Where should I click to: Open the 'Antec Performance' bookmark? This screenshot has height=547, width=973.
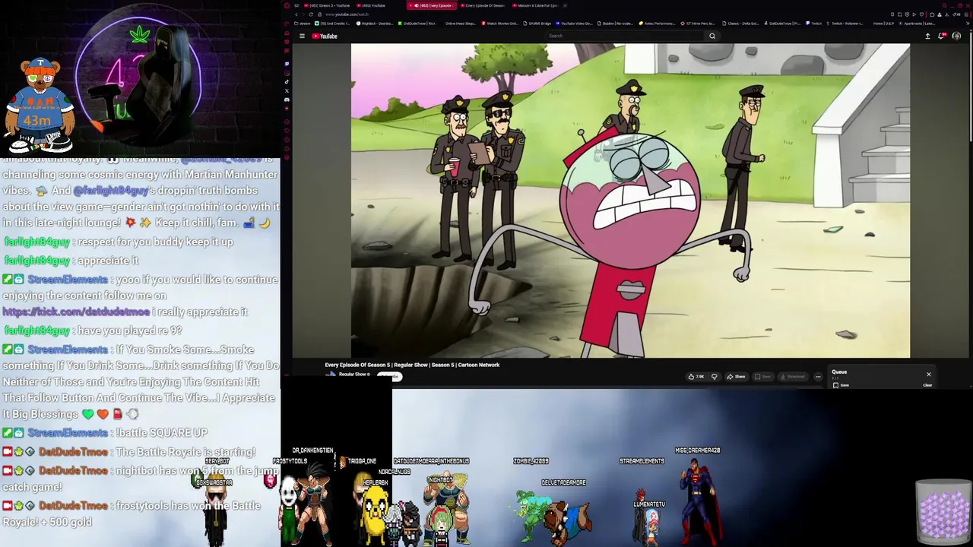click(x=657, y=24)
